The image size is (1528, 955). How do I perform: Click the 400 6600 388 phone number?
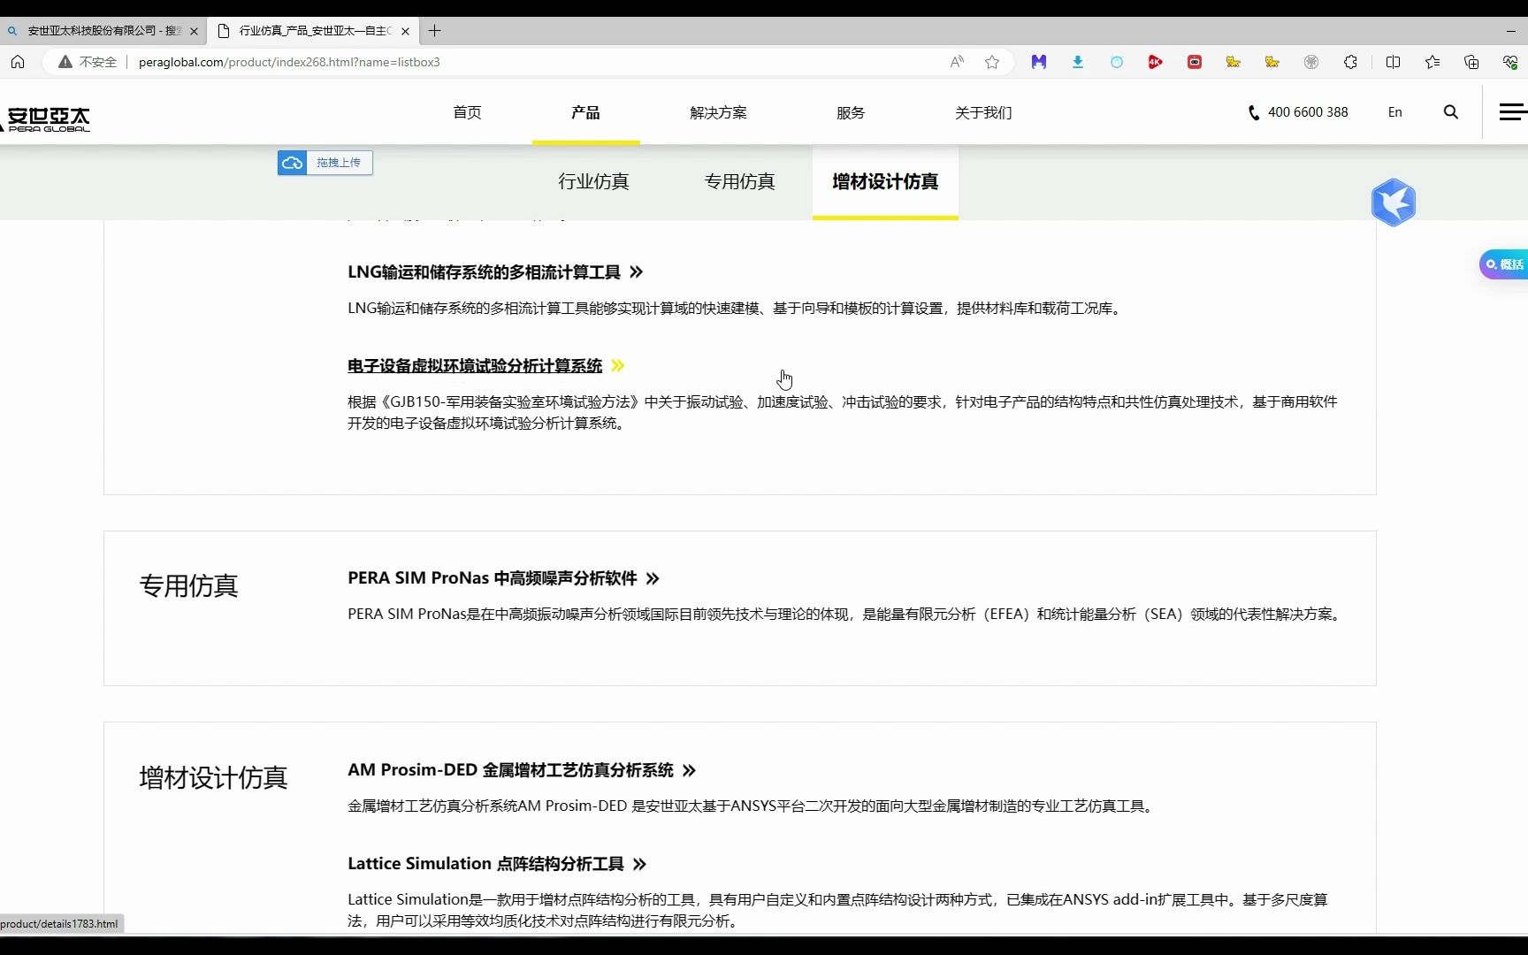coord(1308,112)
